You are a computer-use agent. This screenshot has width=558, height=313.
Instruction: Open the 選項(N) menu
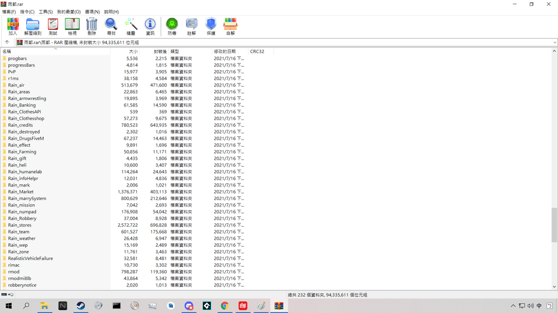pos(92,12)
